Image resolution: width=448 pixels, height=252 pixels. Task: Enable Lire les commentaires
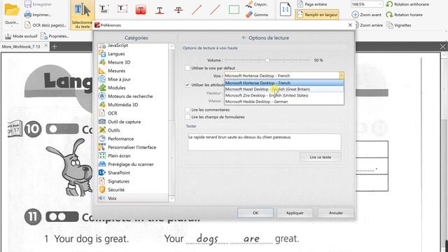click(188, 110)
